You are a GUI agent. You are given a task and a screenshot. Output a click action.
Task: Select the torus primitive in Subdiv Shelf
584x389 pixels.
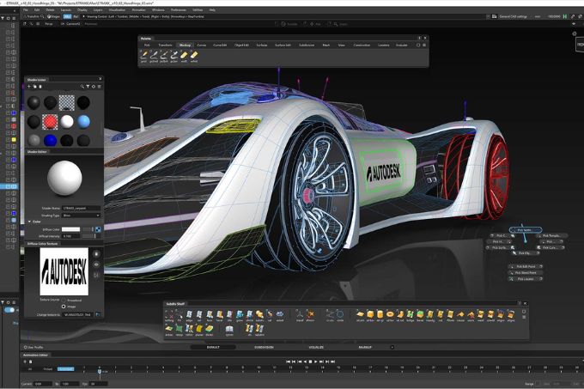tap(390, 314)
